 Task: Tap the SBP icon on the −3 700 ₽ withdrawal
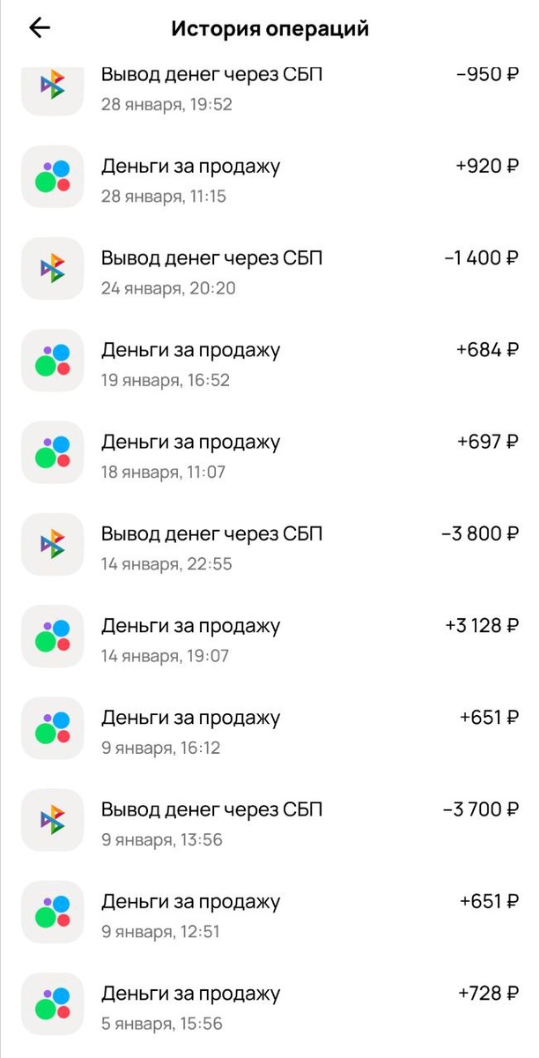tap(52, 820)
